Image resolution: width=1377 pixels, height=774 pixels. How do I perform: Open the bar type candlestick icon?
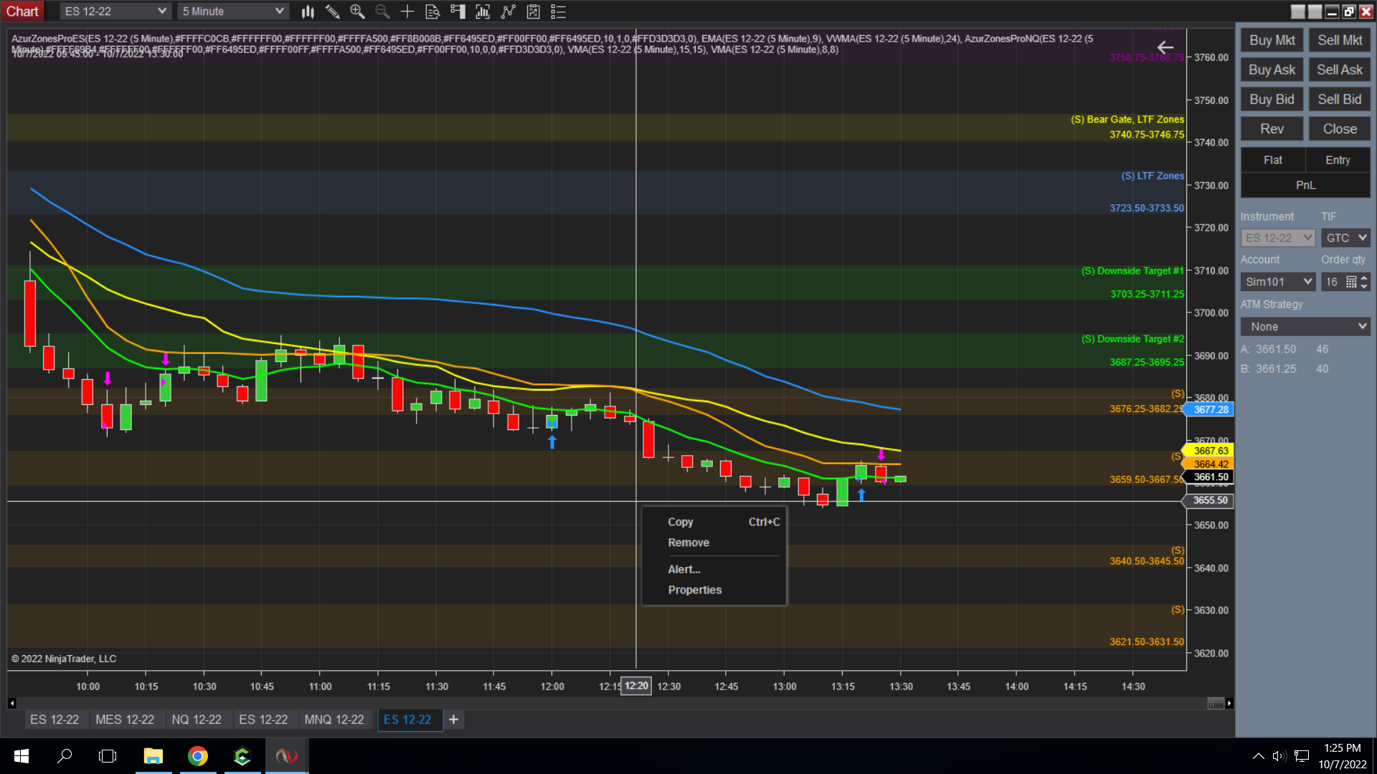[x=308, y=11]
